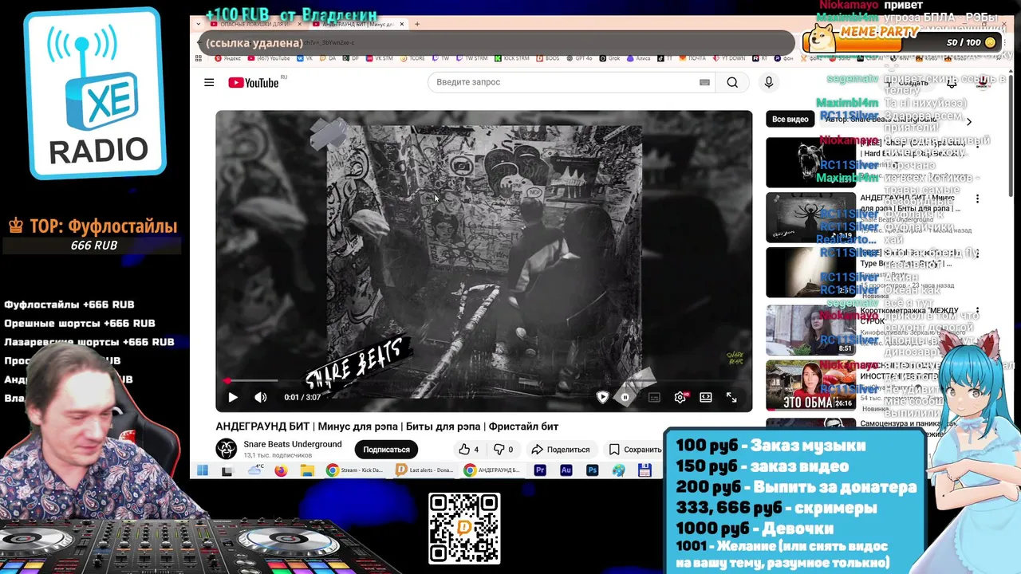Open options menu for spider thumbnail video
The width and height of the screenshot is (1021, 574).
[977, 199]
